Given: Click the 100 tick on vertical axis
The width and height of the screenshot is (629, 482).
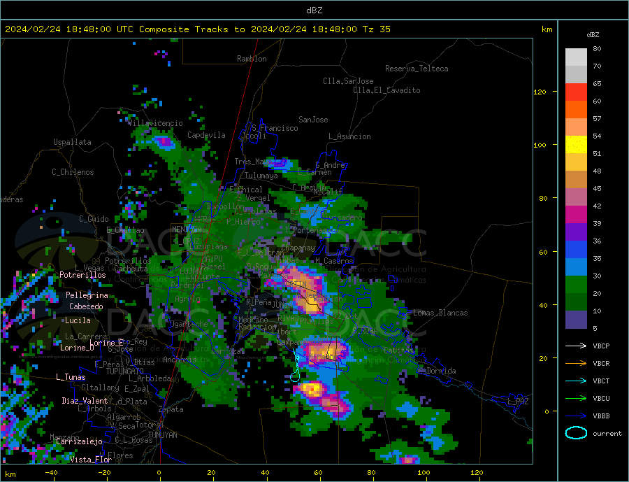Looking at the screenshot, I should tap(540, 145).
